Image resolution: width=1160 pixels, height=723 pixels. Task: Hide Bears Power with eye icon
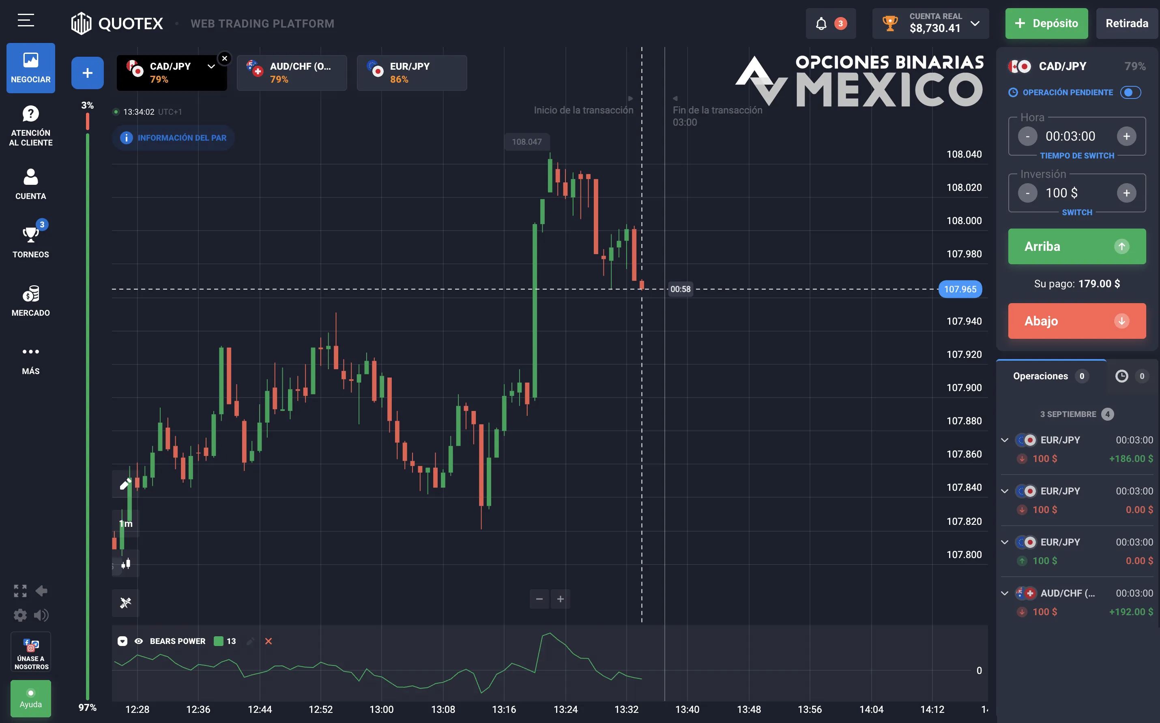click(x=139, y=641)
